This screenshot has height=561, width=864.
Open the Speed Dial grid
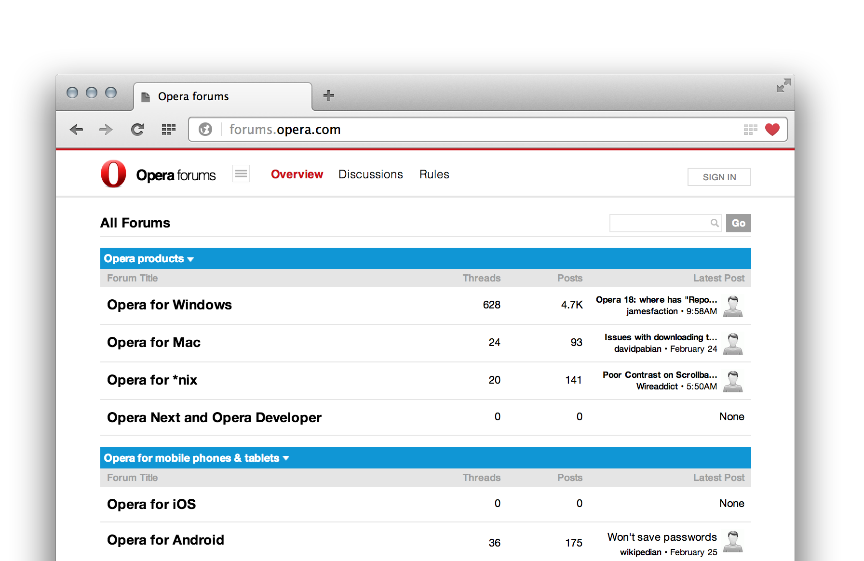pos(168,129)
